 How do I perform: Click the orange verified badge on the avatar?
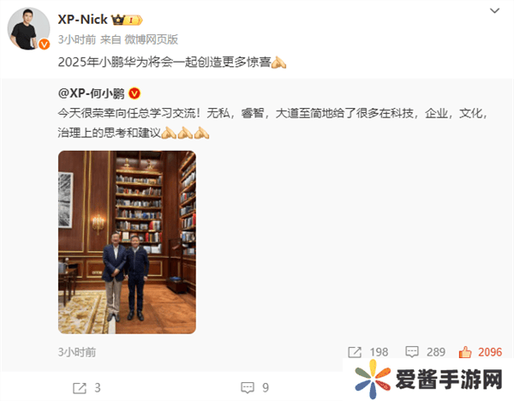tap(45, 44)
